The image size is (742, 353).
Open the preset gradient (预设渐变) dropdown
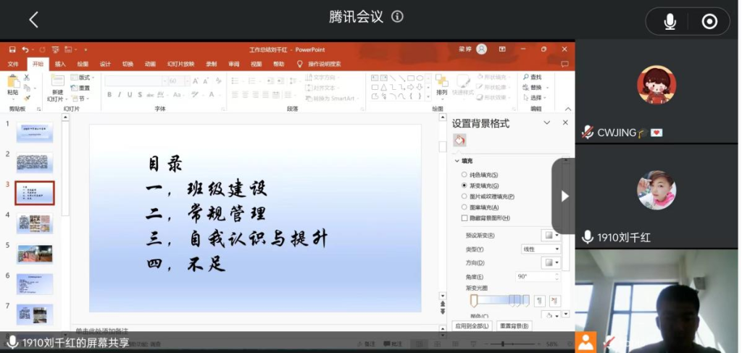[x=551, y=236]
